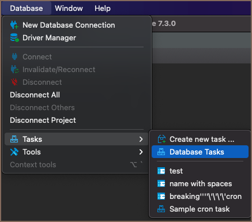The height and width of the screenshot is (222, 252).
Task: Open the Window menu
Action: 69,8
